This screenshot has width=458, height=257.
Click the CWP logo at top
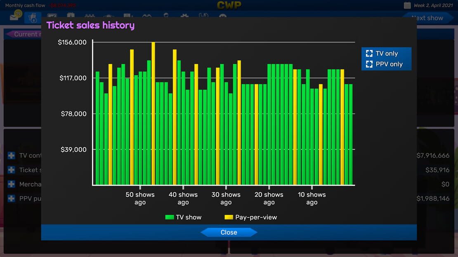229,5
